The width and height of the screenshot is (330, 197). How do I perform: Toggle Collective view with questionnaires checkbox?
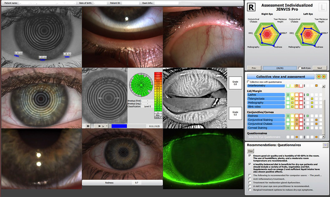click(248, 82)
